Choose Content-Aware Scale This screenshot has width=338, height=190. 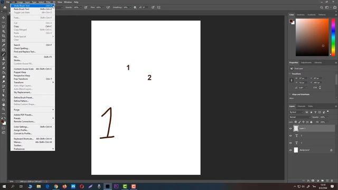click(33, 69)
